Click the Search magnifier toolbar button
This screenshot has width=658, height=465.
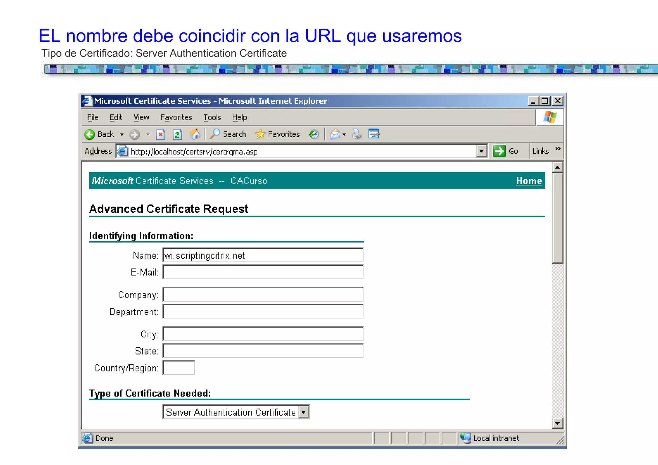228,134
